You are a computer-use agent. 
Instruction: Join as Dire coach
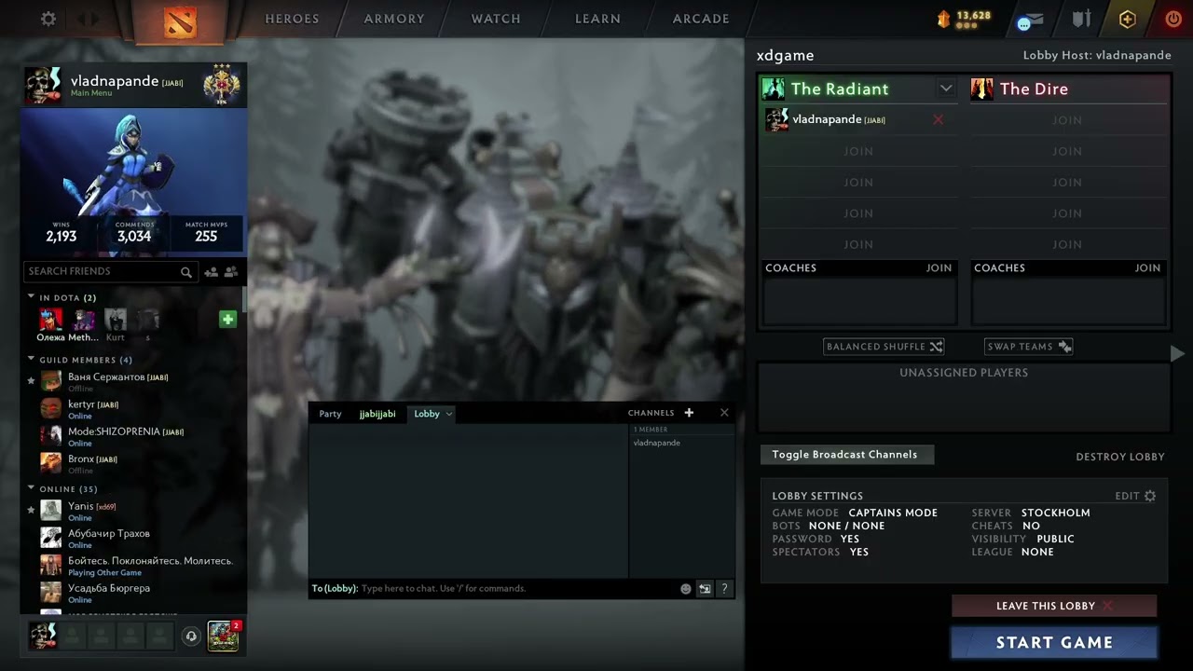1147,267
